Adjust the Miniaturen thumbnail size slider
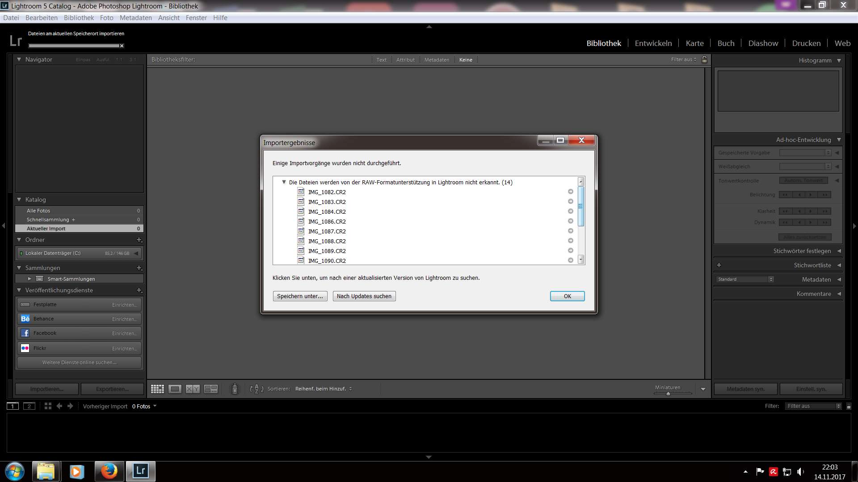This screenshot has width=858, height=482. pos(669,395)
